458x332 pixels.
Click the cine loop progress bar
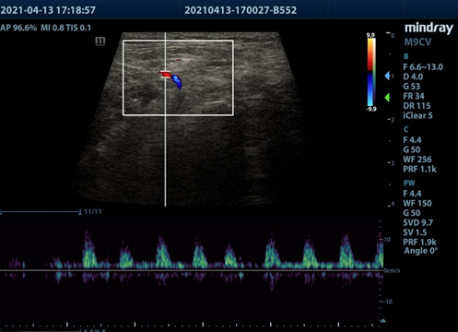coord(40,212)
